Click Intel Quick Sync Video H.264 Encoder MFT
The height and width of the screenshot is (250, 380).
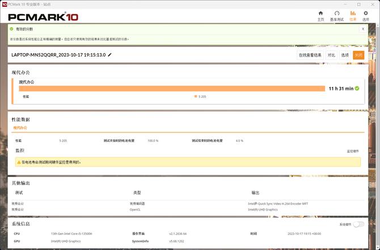pyautogui.click(x=278, y=204)
